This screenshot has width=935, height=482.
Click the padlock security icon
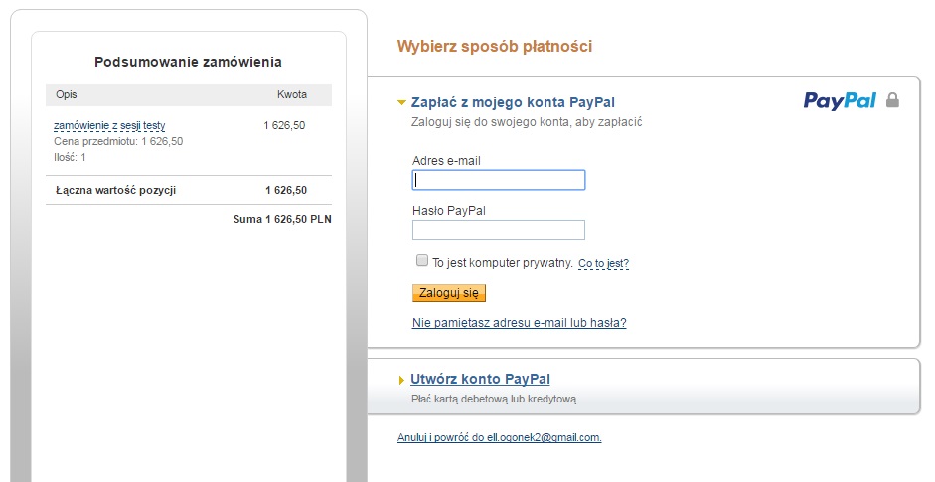(x=892, y=100)
